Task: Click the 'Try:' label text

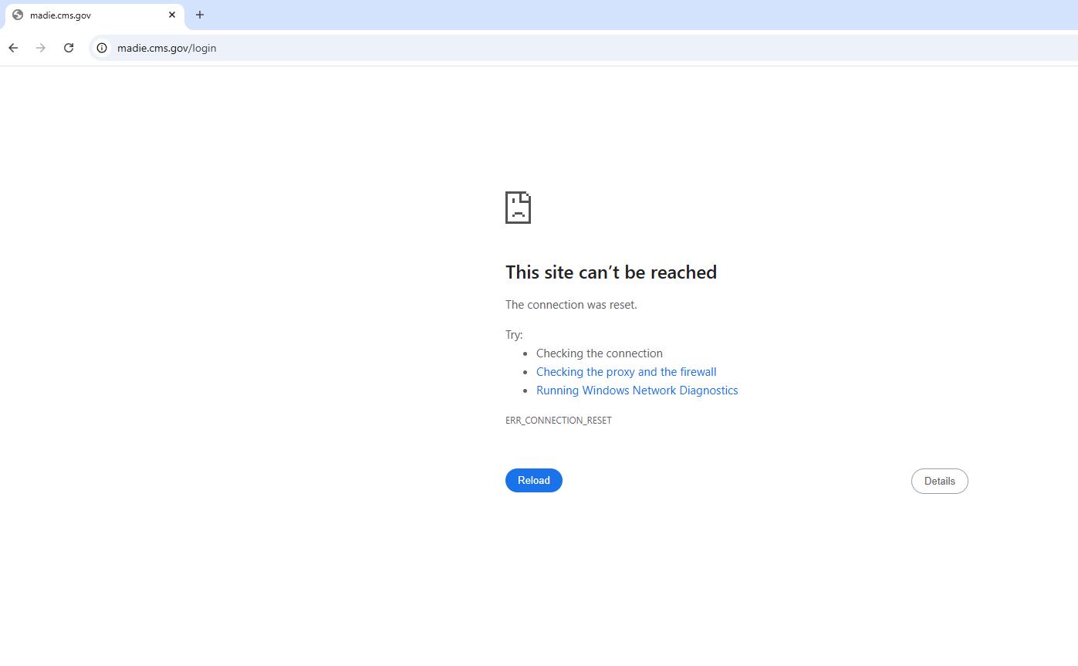Action: [x=514, y=335]
